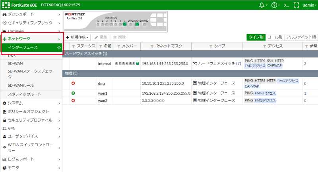Click dmz red down status icon
This screenshot has height=172, width=318.
coord(73,83)
